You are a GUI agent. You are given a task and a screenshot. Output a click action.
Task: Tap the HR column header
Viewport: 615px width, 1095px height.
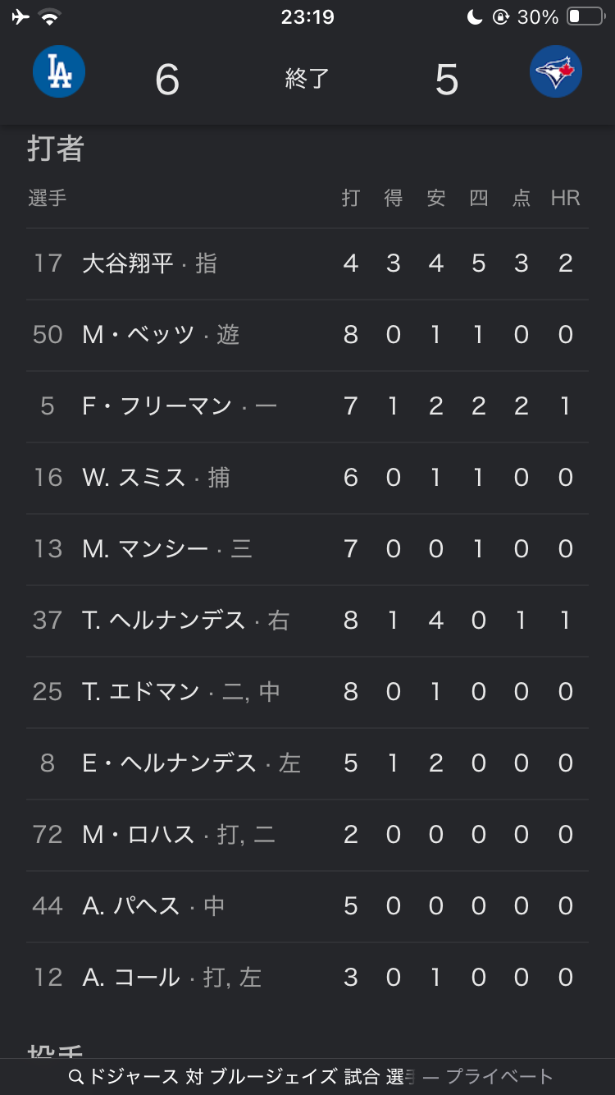pos(565,198)
